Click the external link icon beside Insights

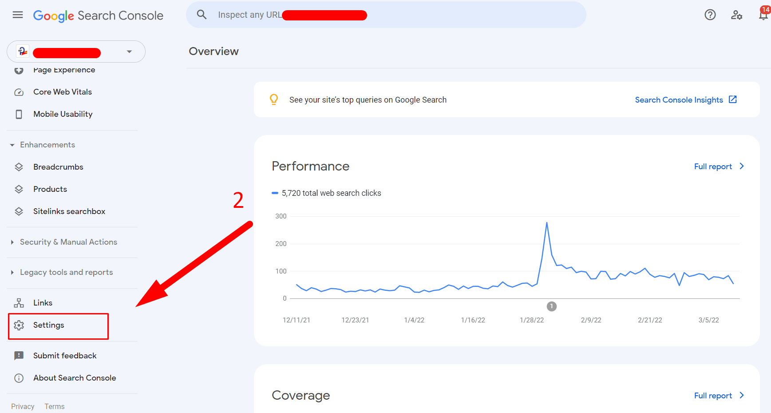pos(733,99)
